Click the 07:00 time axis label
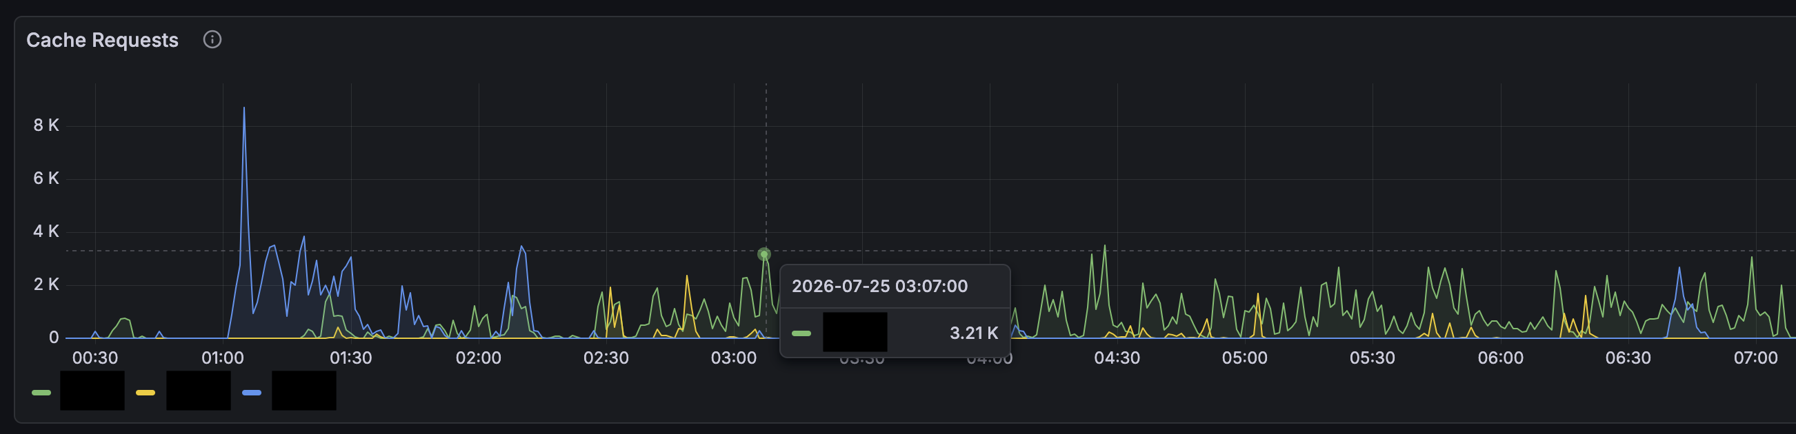The width and height of the screenshot is (1796, 434). click(x=1755, y=358)
